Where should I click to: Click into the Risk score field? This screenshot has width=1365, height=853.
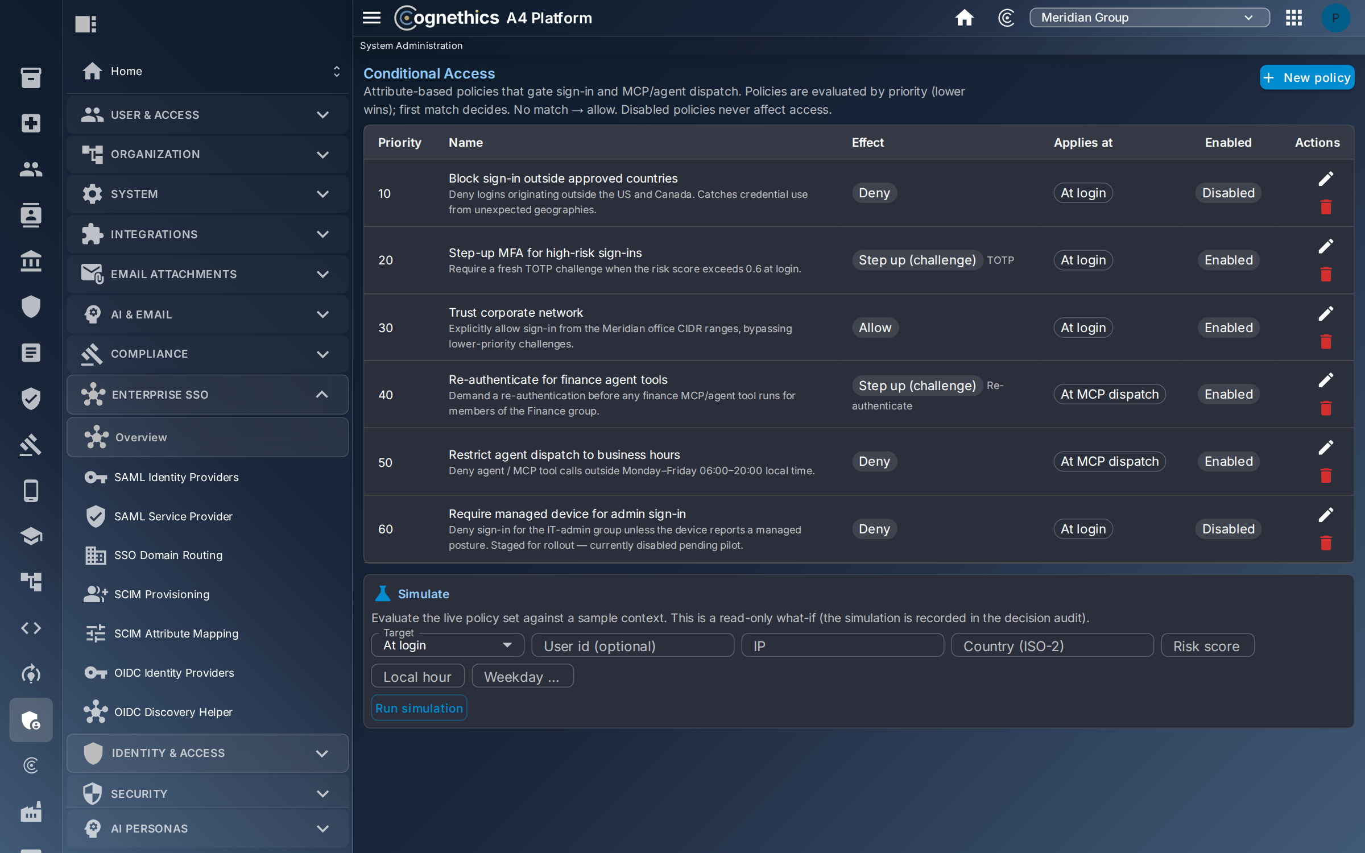pos(1207,645)
